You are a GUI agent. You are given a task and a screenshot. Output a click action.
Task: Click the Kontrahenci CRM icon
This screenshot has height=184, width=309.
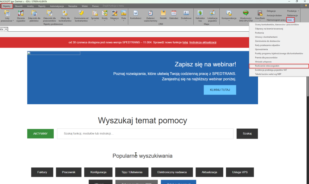(x=136, y=16)
